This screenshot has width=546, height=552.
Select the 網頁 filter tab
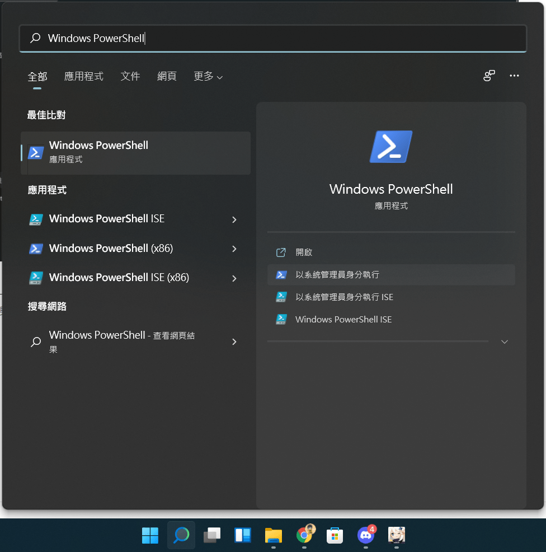tap(167, 77)
